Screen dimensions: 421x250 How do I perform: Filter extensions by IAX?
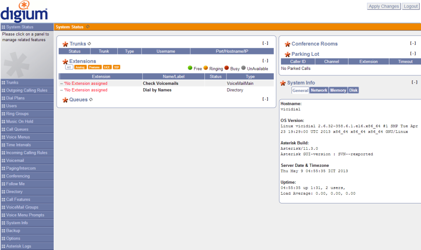pyautogui.click(x=107, y=67)
